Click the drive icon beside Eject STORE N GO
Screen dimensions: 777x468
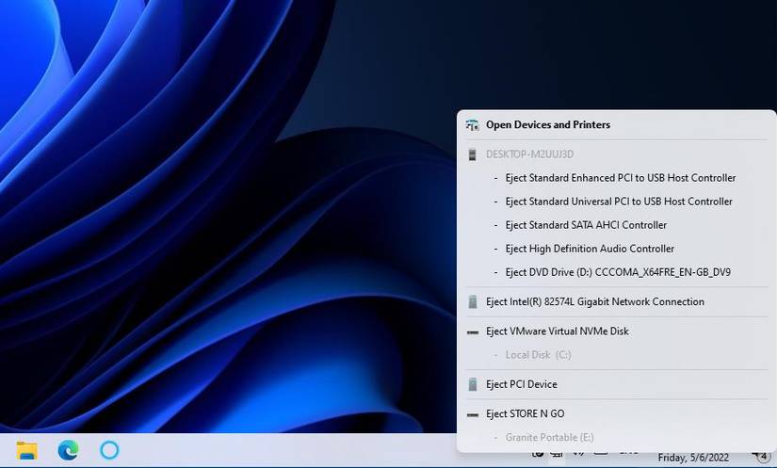click(x=472, y=414)
